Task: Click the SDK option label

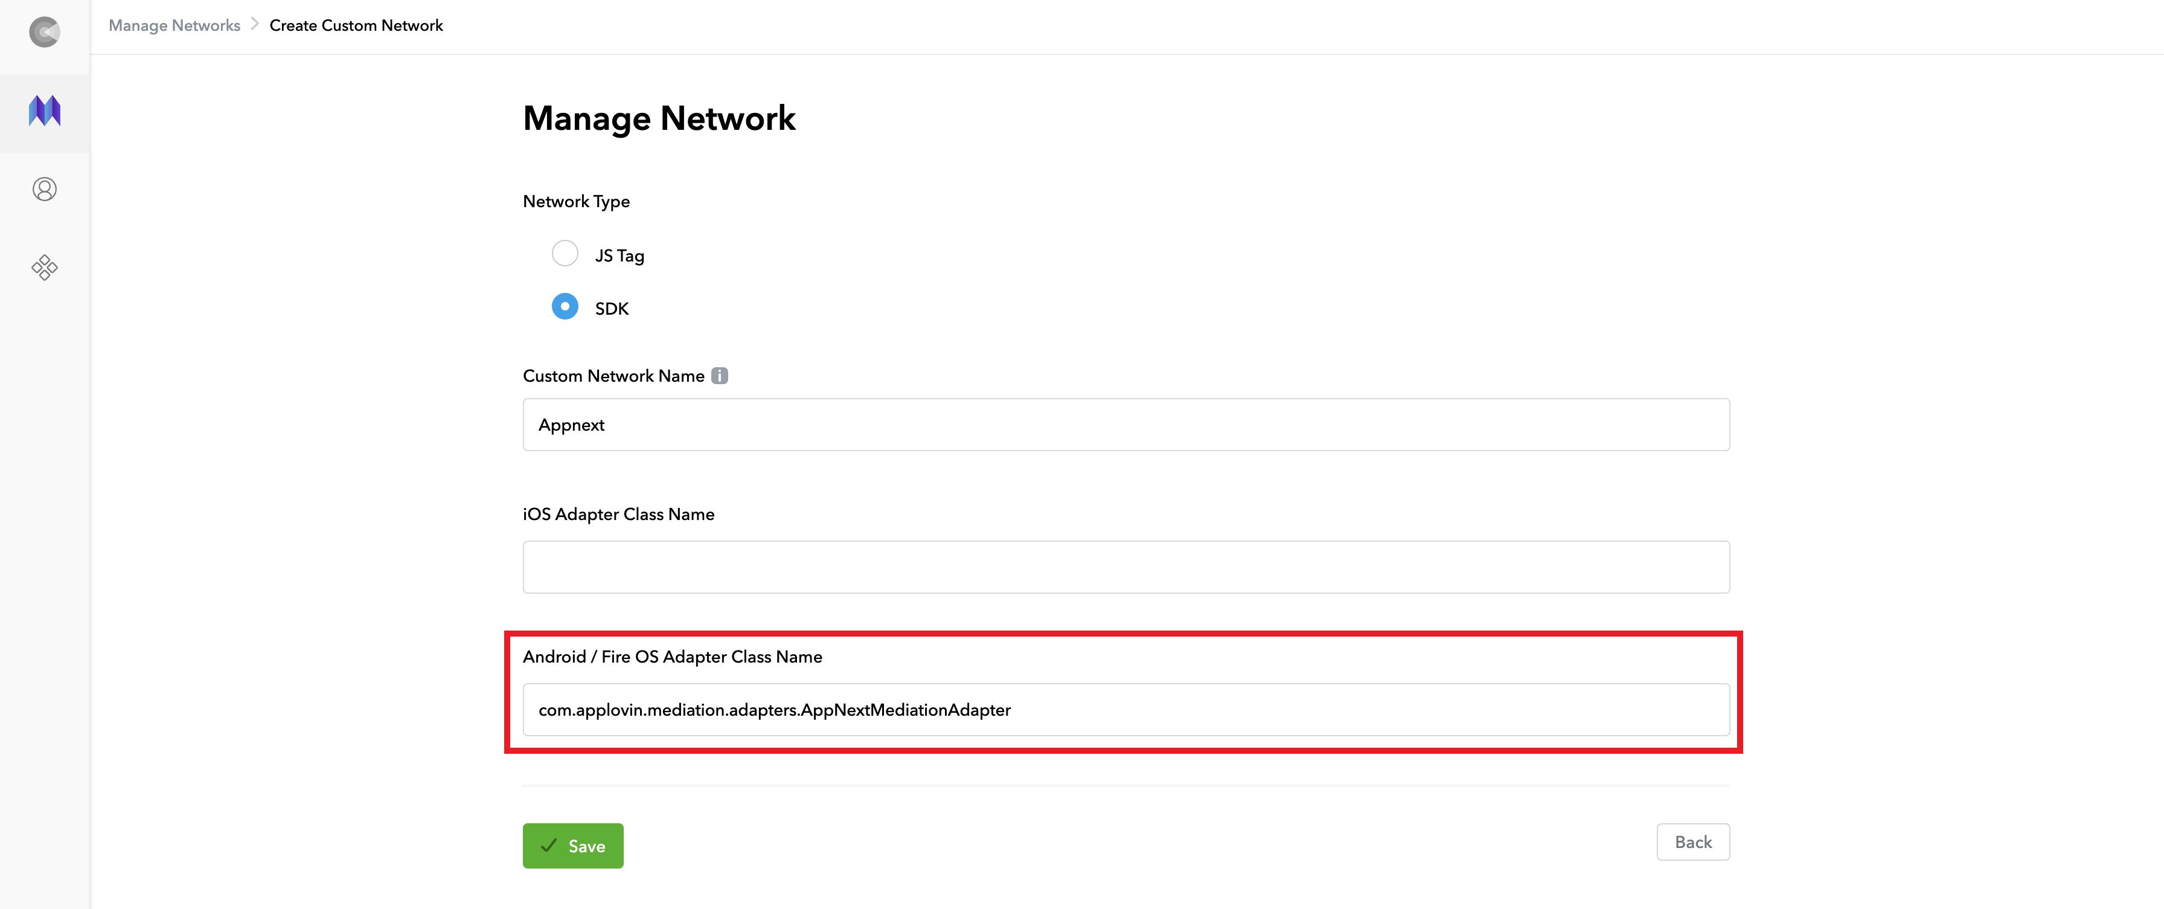Action: pos(612,308)
